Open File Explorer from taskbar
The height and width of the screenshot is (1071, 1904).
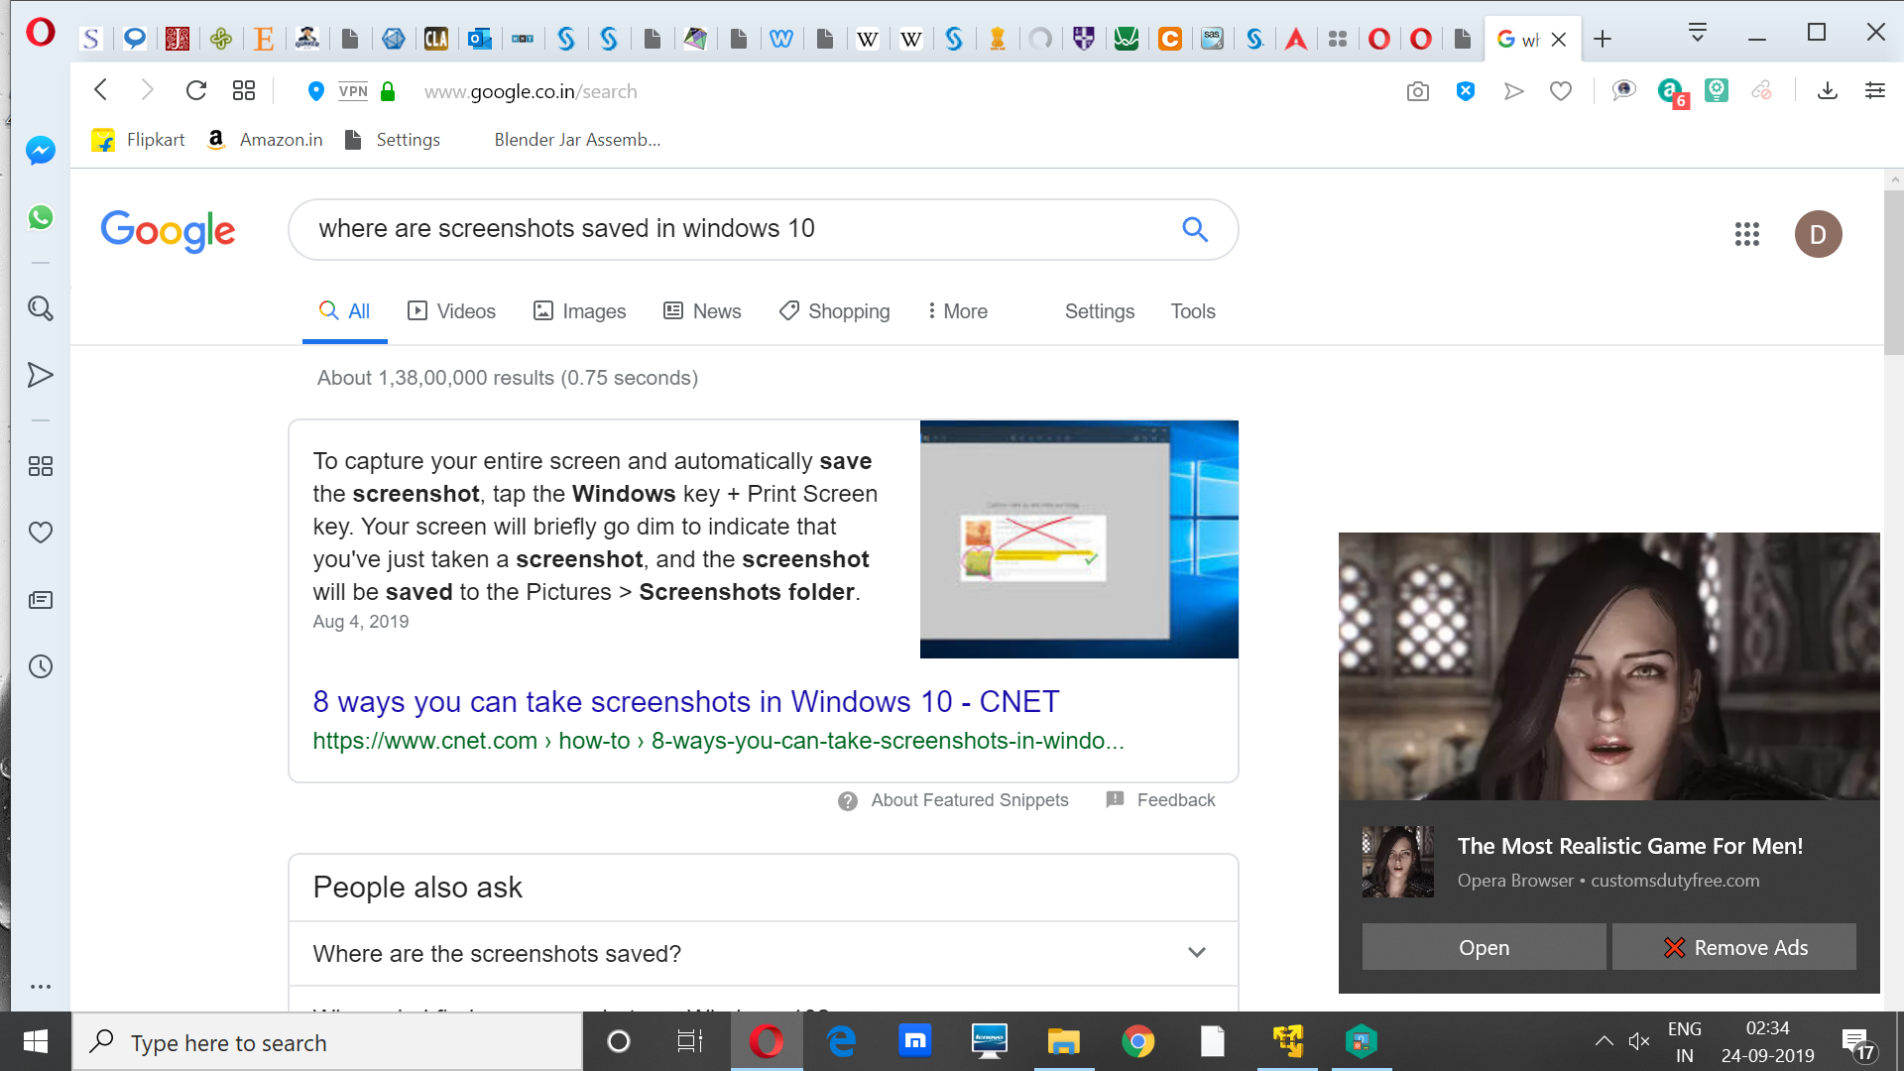pos(1063,1041)
